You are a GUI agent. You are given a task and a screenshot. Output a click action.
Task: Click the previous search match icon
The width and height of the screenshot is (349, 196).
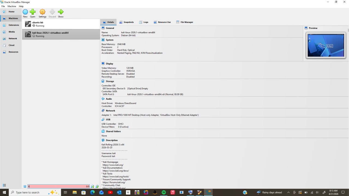point(92,186)
